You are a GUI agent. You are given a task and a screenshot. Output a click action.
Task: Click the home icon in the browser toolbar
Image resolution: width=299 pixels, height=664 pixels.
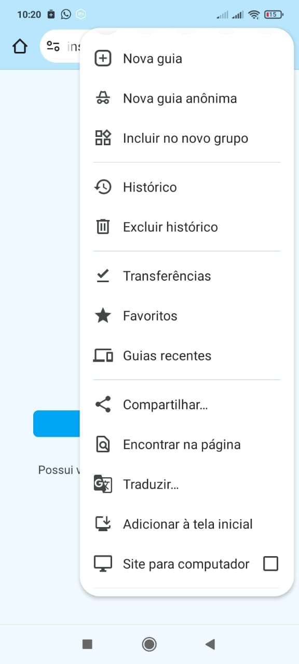[19, 46]
